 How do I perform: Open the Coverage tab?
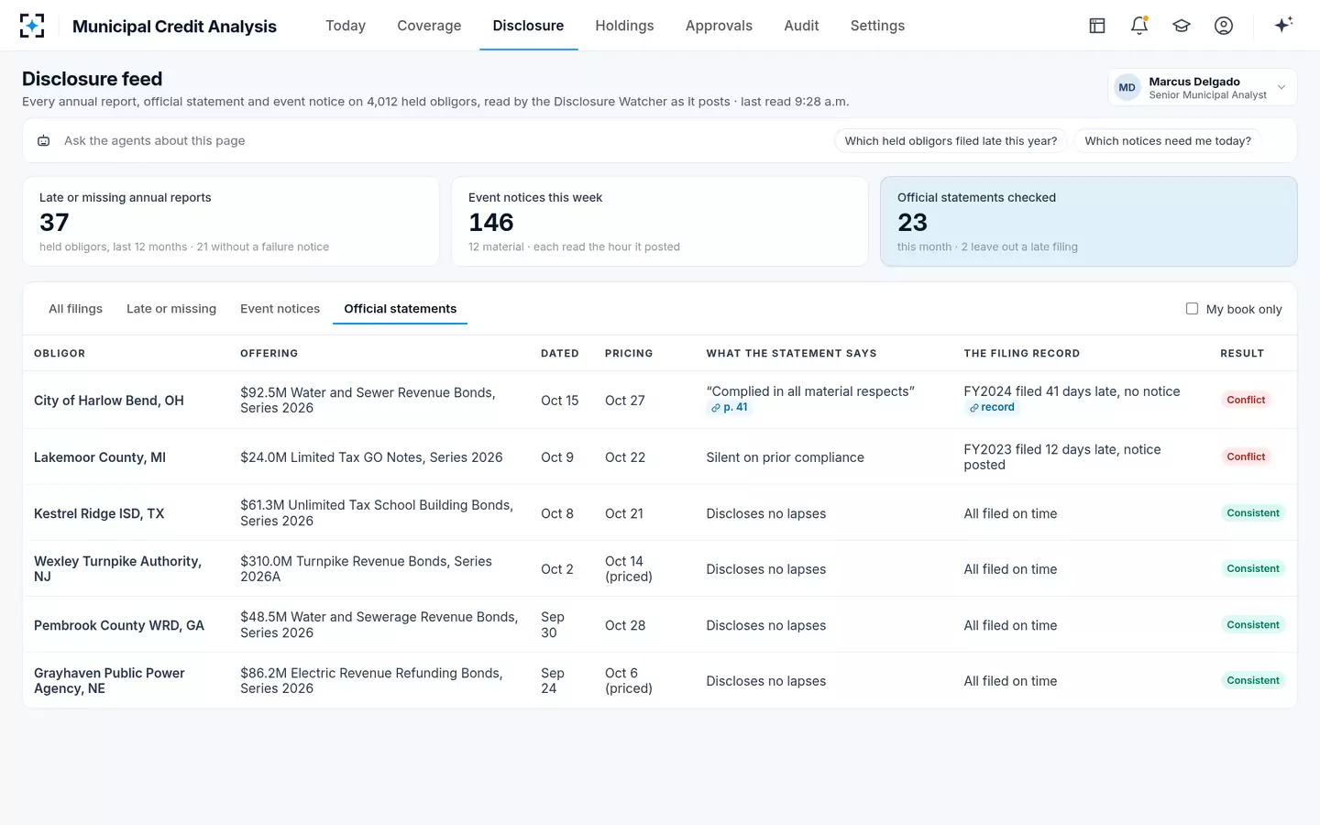(429, 26)
